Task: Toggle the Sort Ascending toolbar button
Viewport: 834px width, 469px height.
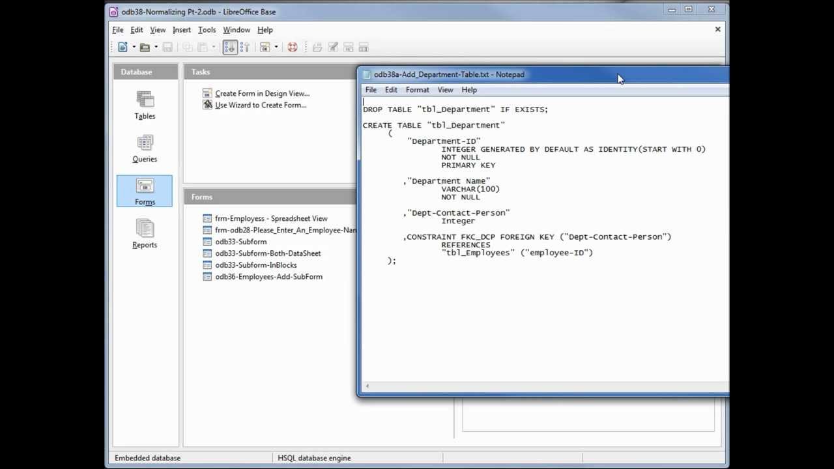Action: 229,47
